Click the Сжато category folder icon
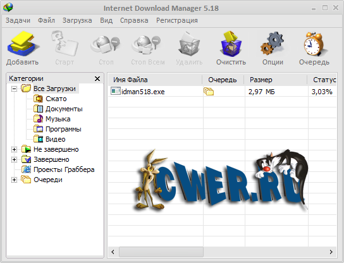This screenshot has height=263, width=344. tap(38, 99)
